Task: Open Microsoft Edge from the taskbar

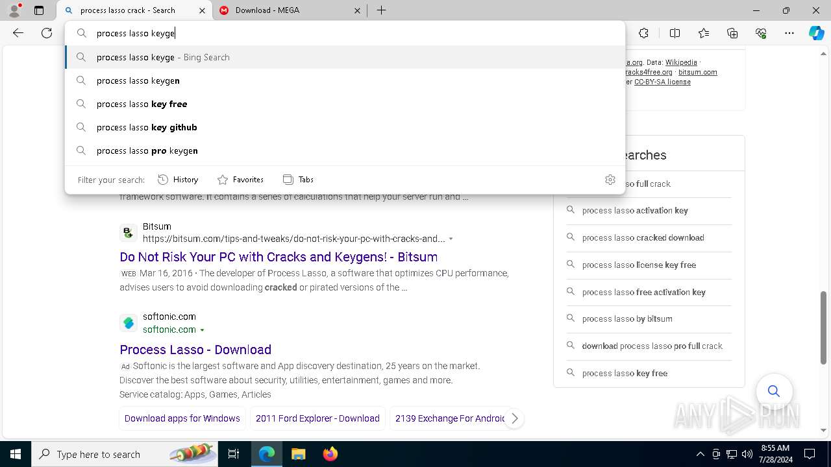Action: click(267, 454)
